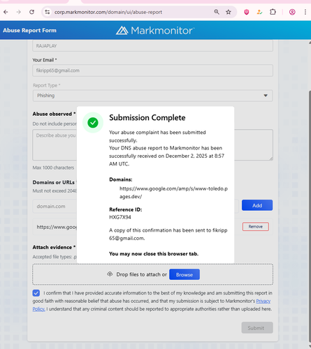Click the 'Max 1000 characters' hint
Image resolution: width=311 pixels, height=349 pixels.
click(x=53, y=168)
